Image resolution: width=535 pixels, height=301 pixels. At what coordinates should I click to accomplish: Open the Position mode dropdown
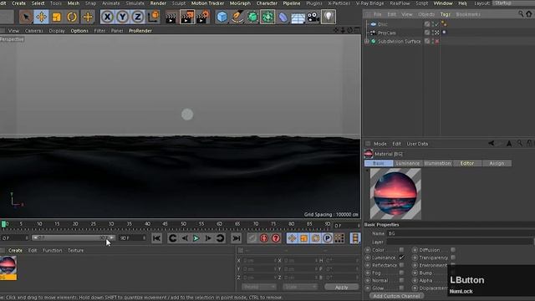259,288
